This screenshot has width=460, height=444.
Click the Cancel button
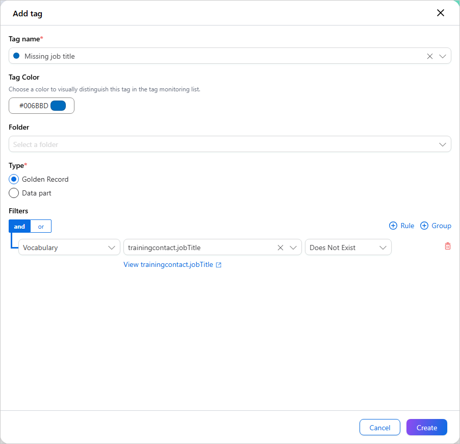pos(379,427)
